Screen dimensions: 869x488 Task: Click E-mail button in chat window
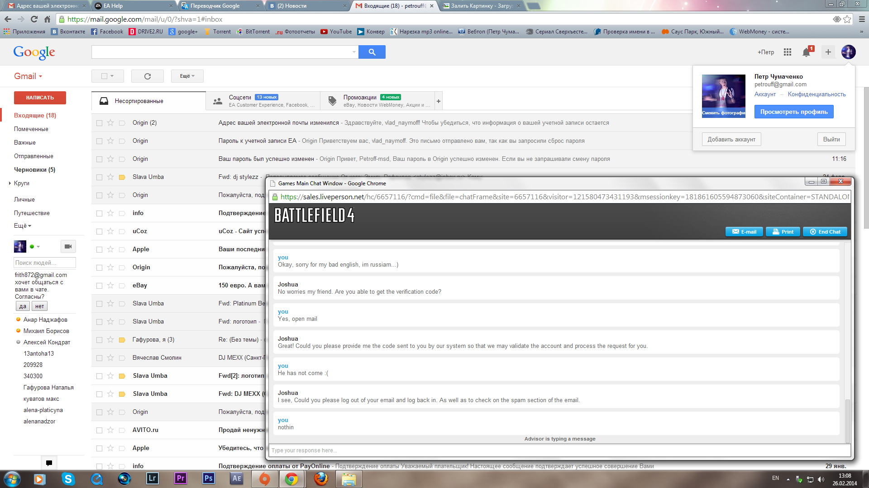744,232
